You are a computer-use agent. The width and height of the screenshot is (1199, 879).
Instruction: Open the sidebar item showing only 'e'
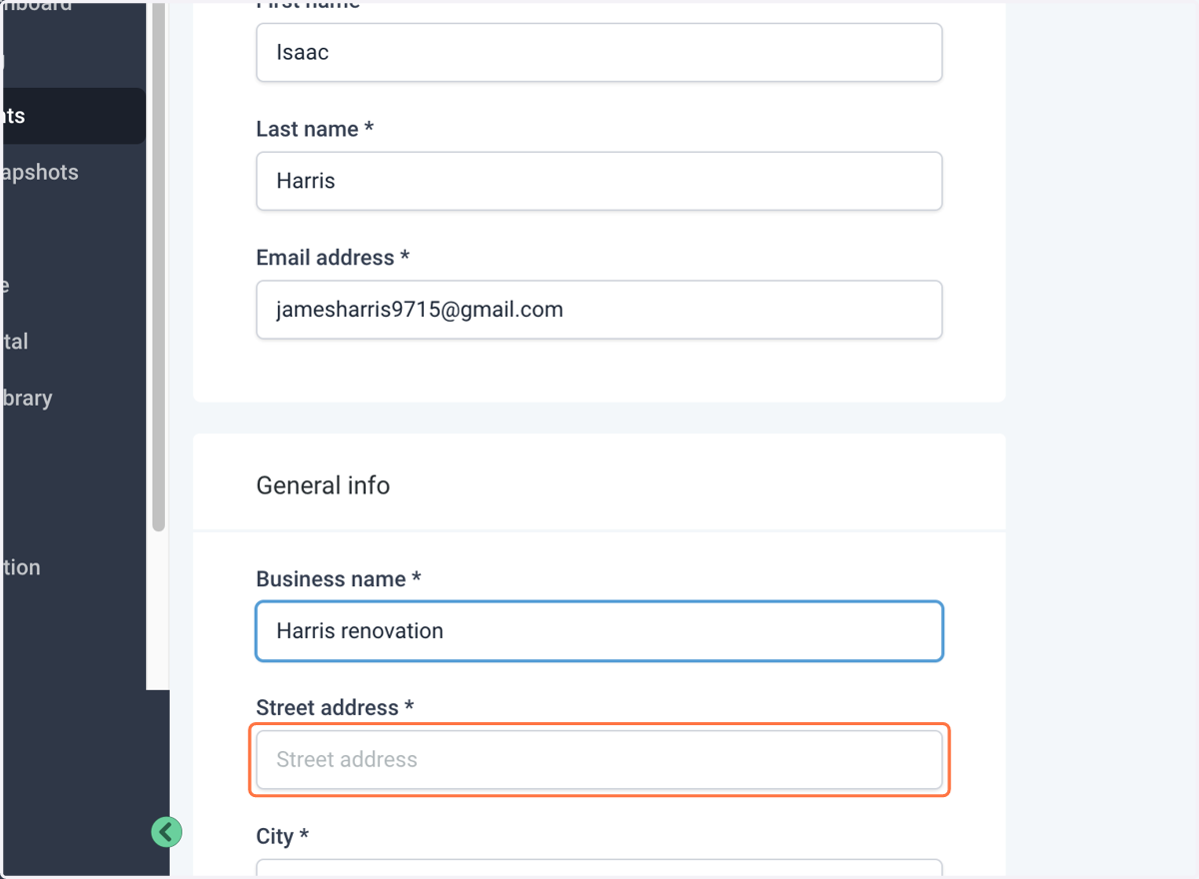click(5, 286)
